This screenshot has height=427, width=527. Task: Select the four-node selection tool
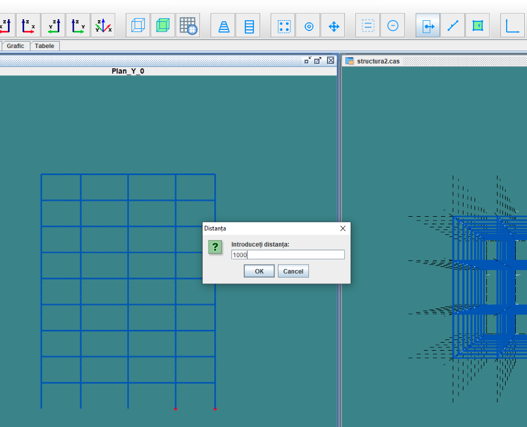(283, 26)
